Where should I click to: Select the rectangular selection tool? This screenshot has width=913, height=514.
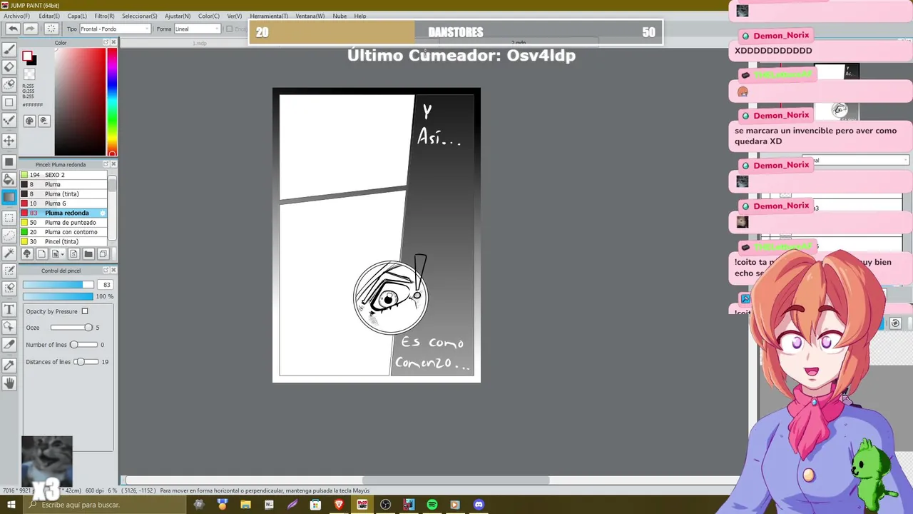coord(9,216)
